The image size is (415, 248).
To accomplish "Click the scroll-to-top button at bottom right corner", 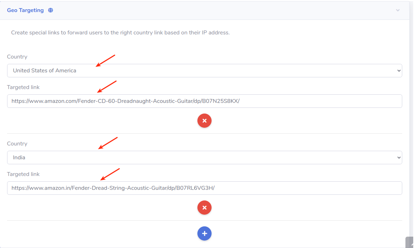I will coord(409,242).
